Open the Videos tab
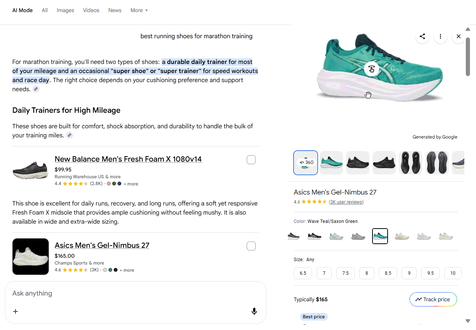 [91, 10]
